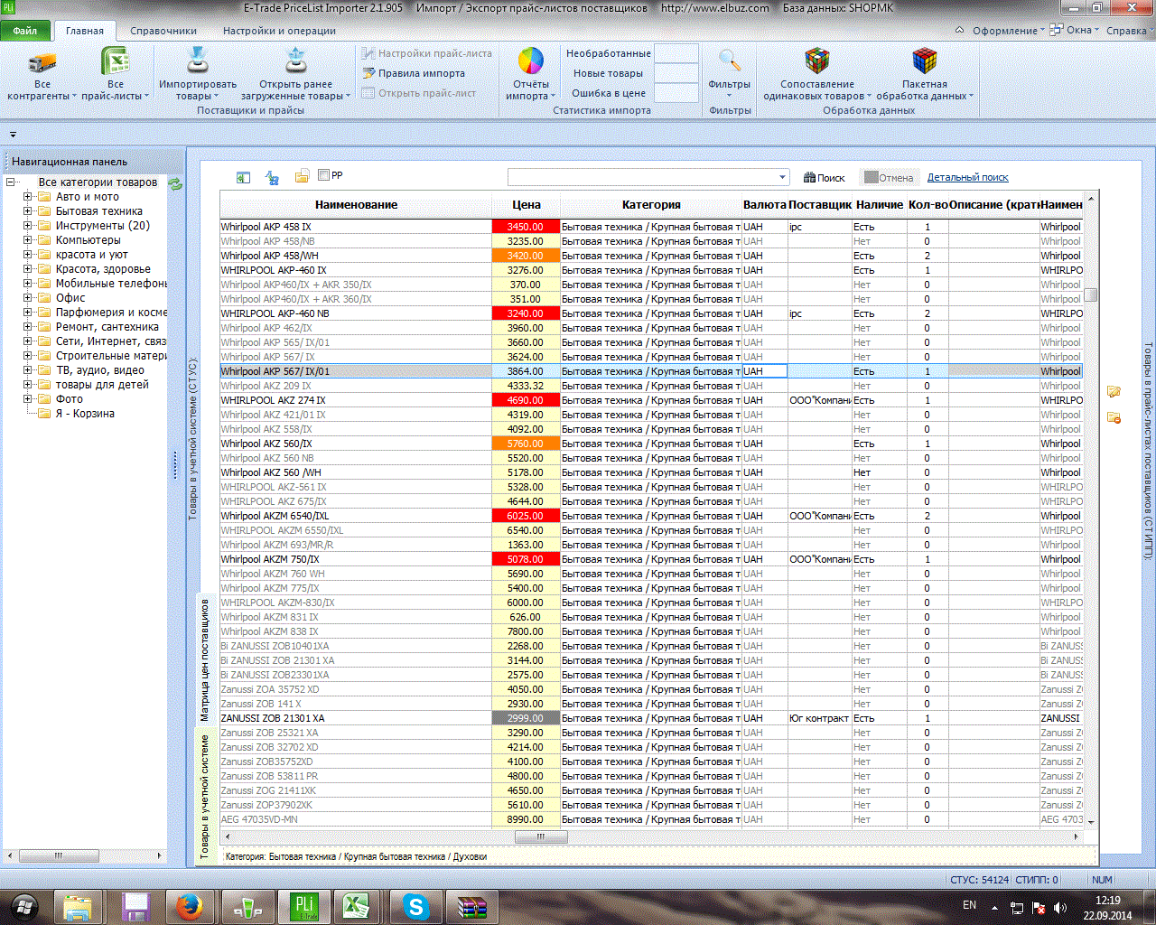Open the Файл menu
This screenshot has width=1156, height=925.
25,31
